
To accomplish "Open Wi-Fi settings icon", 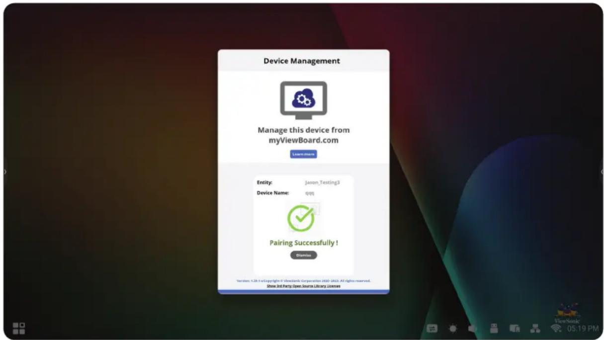I will [x=556, y=329].
